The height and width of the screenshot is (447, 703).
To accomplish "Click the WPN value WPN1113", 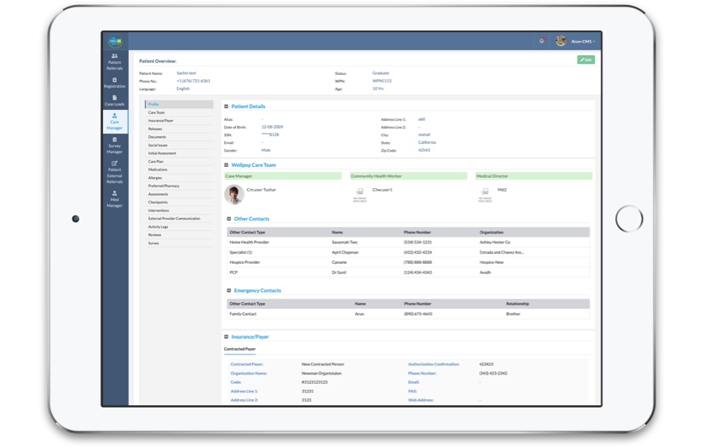I will coord(382,81).
